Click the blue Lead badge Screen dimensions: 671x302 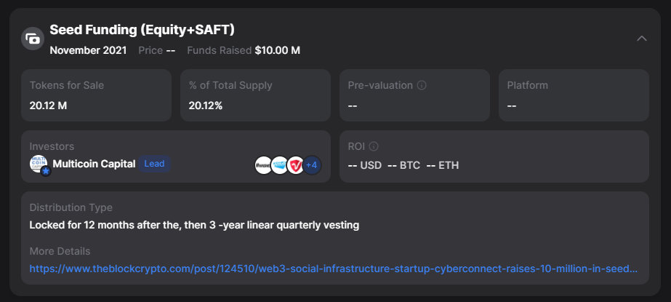click(154, 164)
